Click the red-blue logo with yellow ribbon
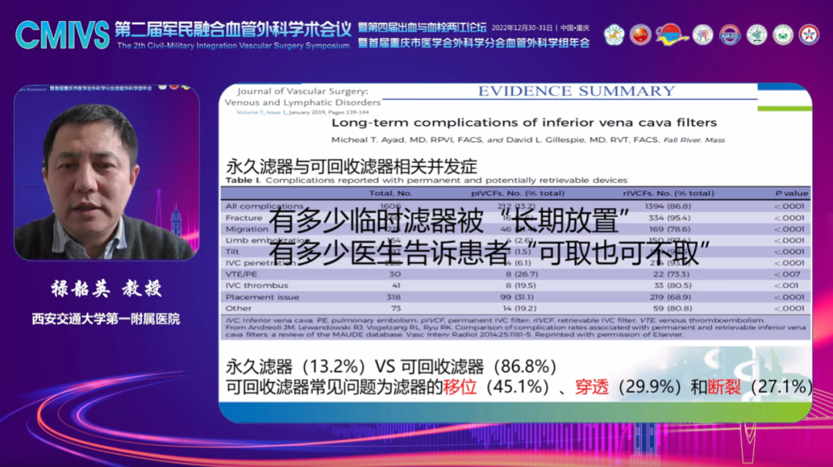The height and width of the screenshot is (467, 833). pyautogui.click(x=671, y=35)
